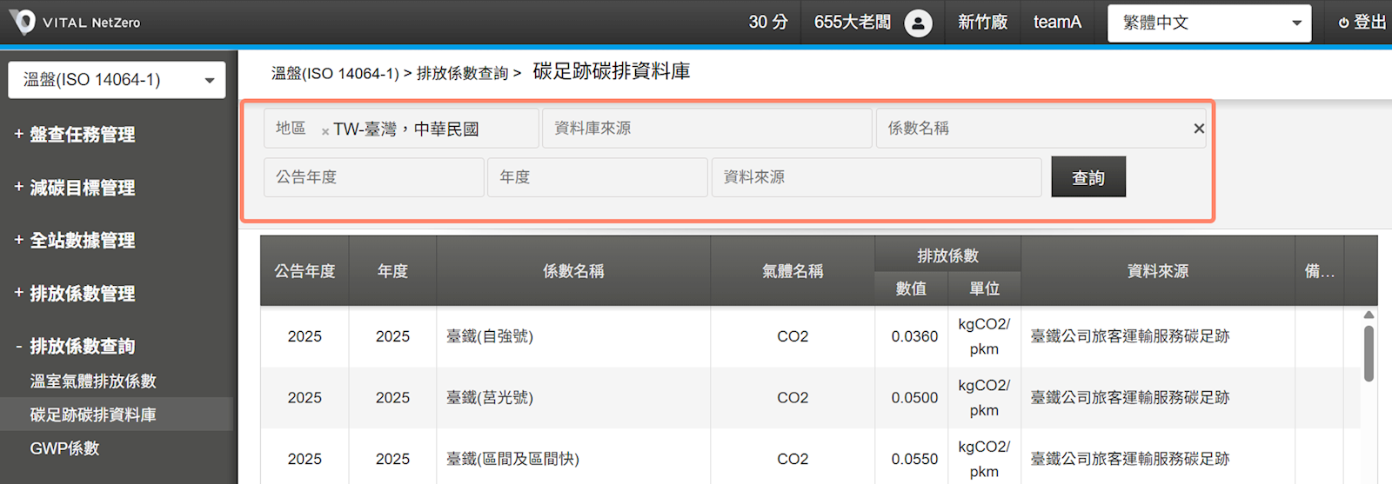
Task: Expand the 全站數據管理 section
Action: pos(75,241)
